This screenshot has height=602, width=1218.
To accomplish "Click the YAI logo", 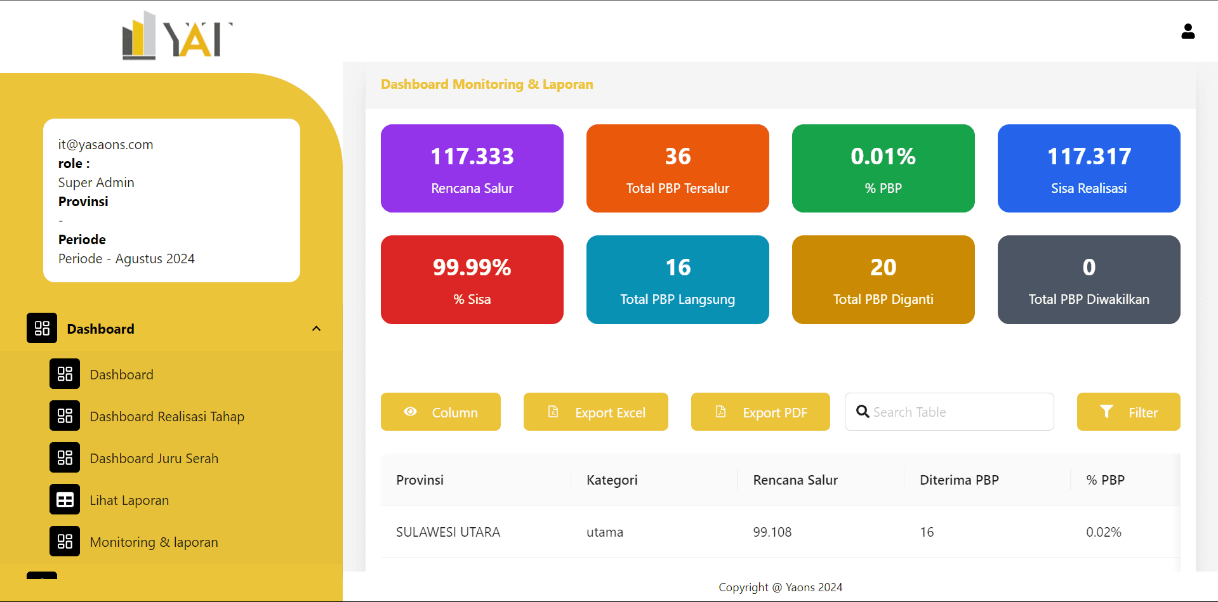I will (x=177, y=36).
